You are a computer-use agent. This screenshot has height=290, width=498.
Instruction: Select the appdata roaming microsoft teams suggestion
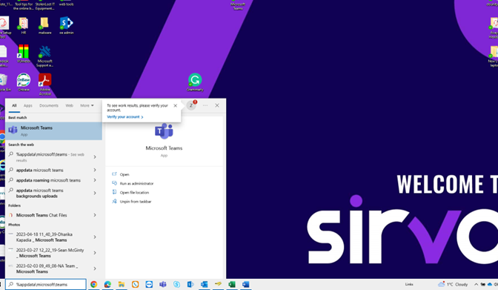click(x=48, y=180)
